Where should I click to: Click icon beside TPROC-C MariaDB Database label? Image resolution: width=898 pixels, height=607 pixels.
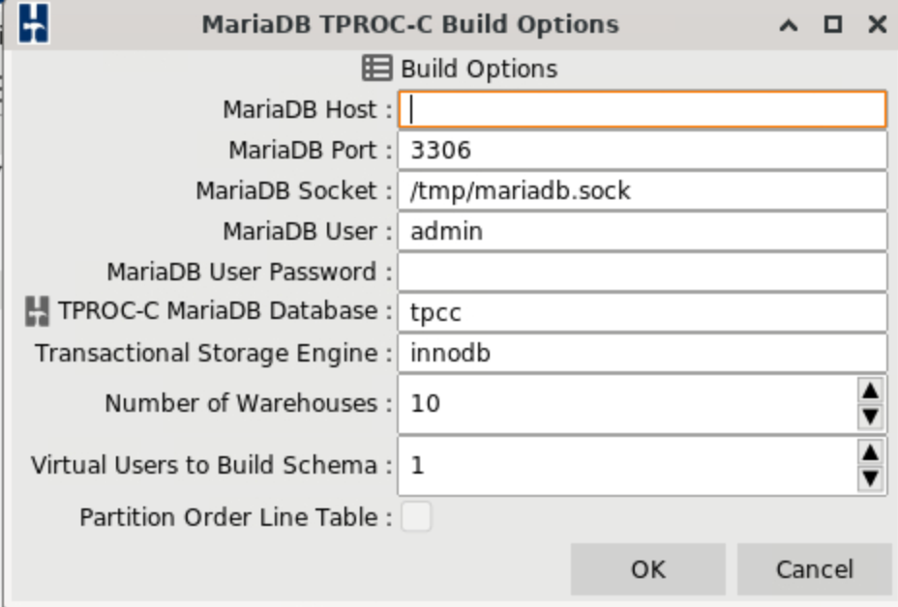(x=37, y=312)
